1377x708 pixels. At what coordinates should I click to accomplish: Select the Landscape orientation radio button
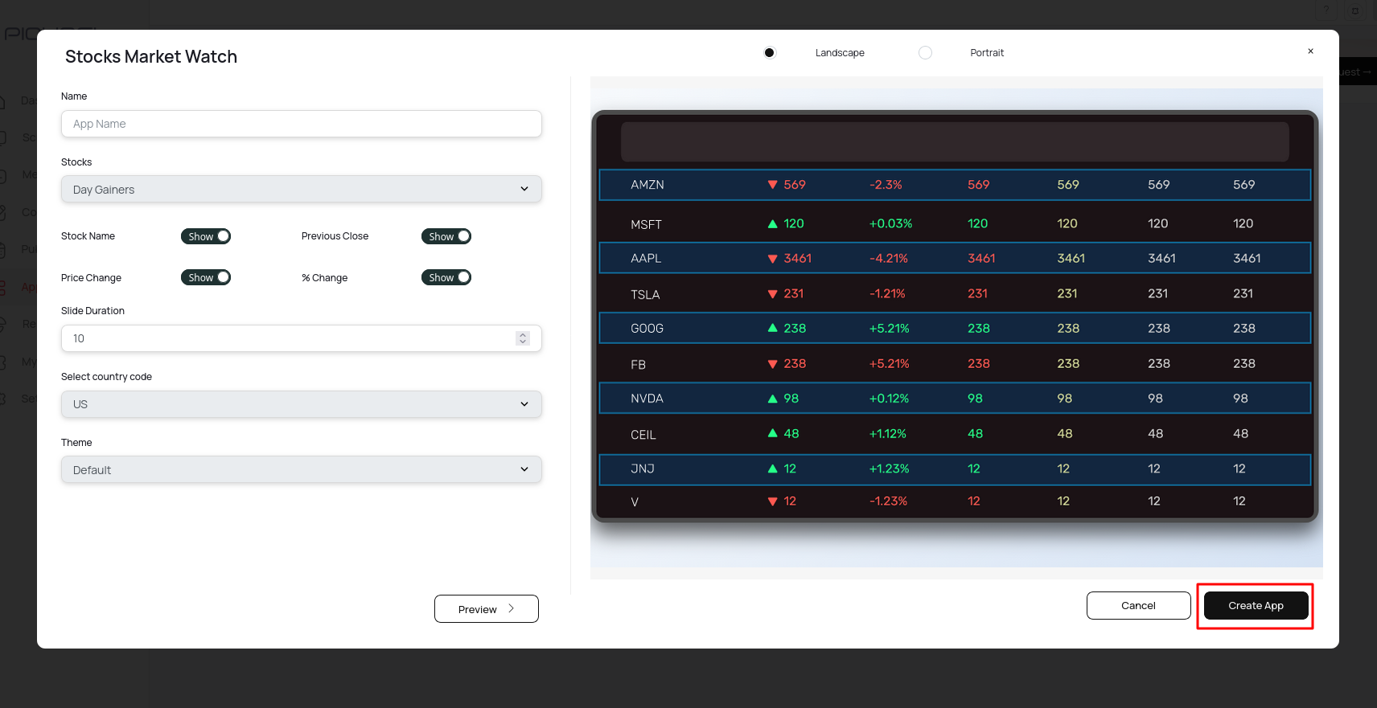click(x=770, y=53)
